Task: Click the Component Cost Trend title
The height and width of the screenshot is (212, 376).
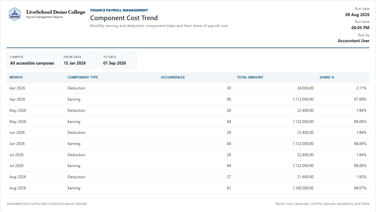Action: (x=124, y=18)
